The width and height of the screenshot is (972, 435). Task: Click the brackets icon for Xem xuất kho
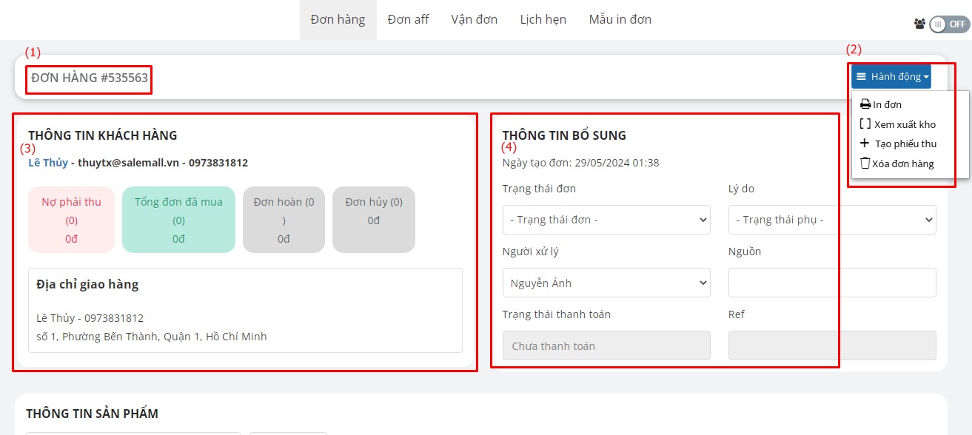click(865, 124)
